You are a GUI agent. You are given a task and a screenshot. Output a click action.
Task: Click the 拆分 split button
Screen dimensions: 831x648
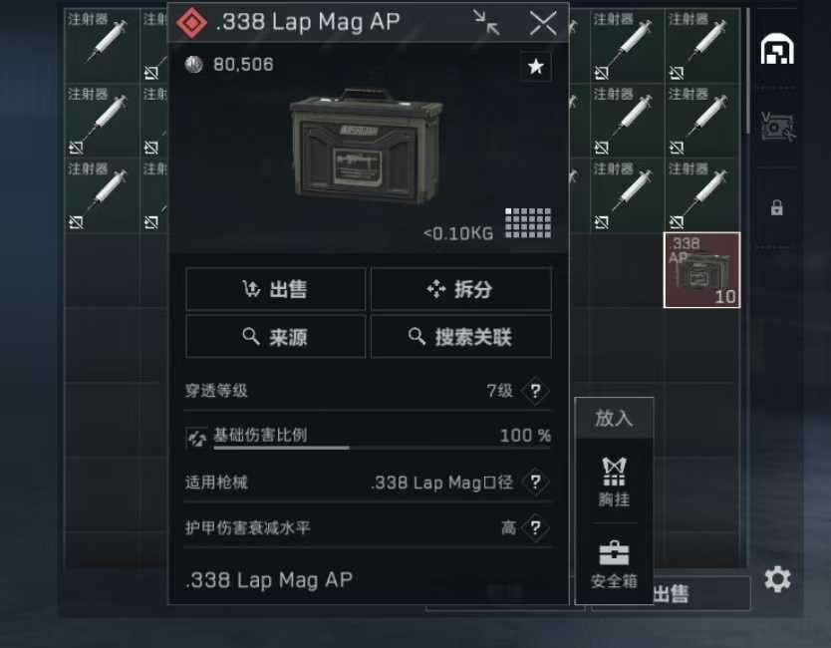pos(461,289)
